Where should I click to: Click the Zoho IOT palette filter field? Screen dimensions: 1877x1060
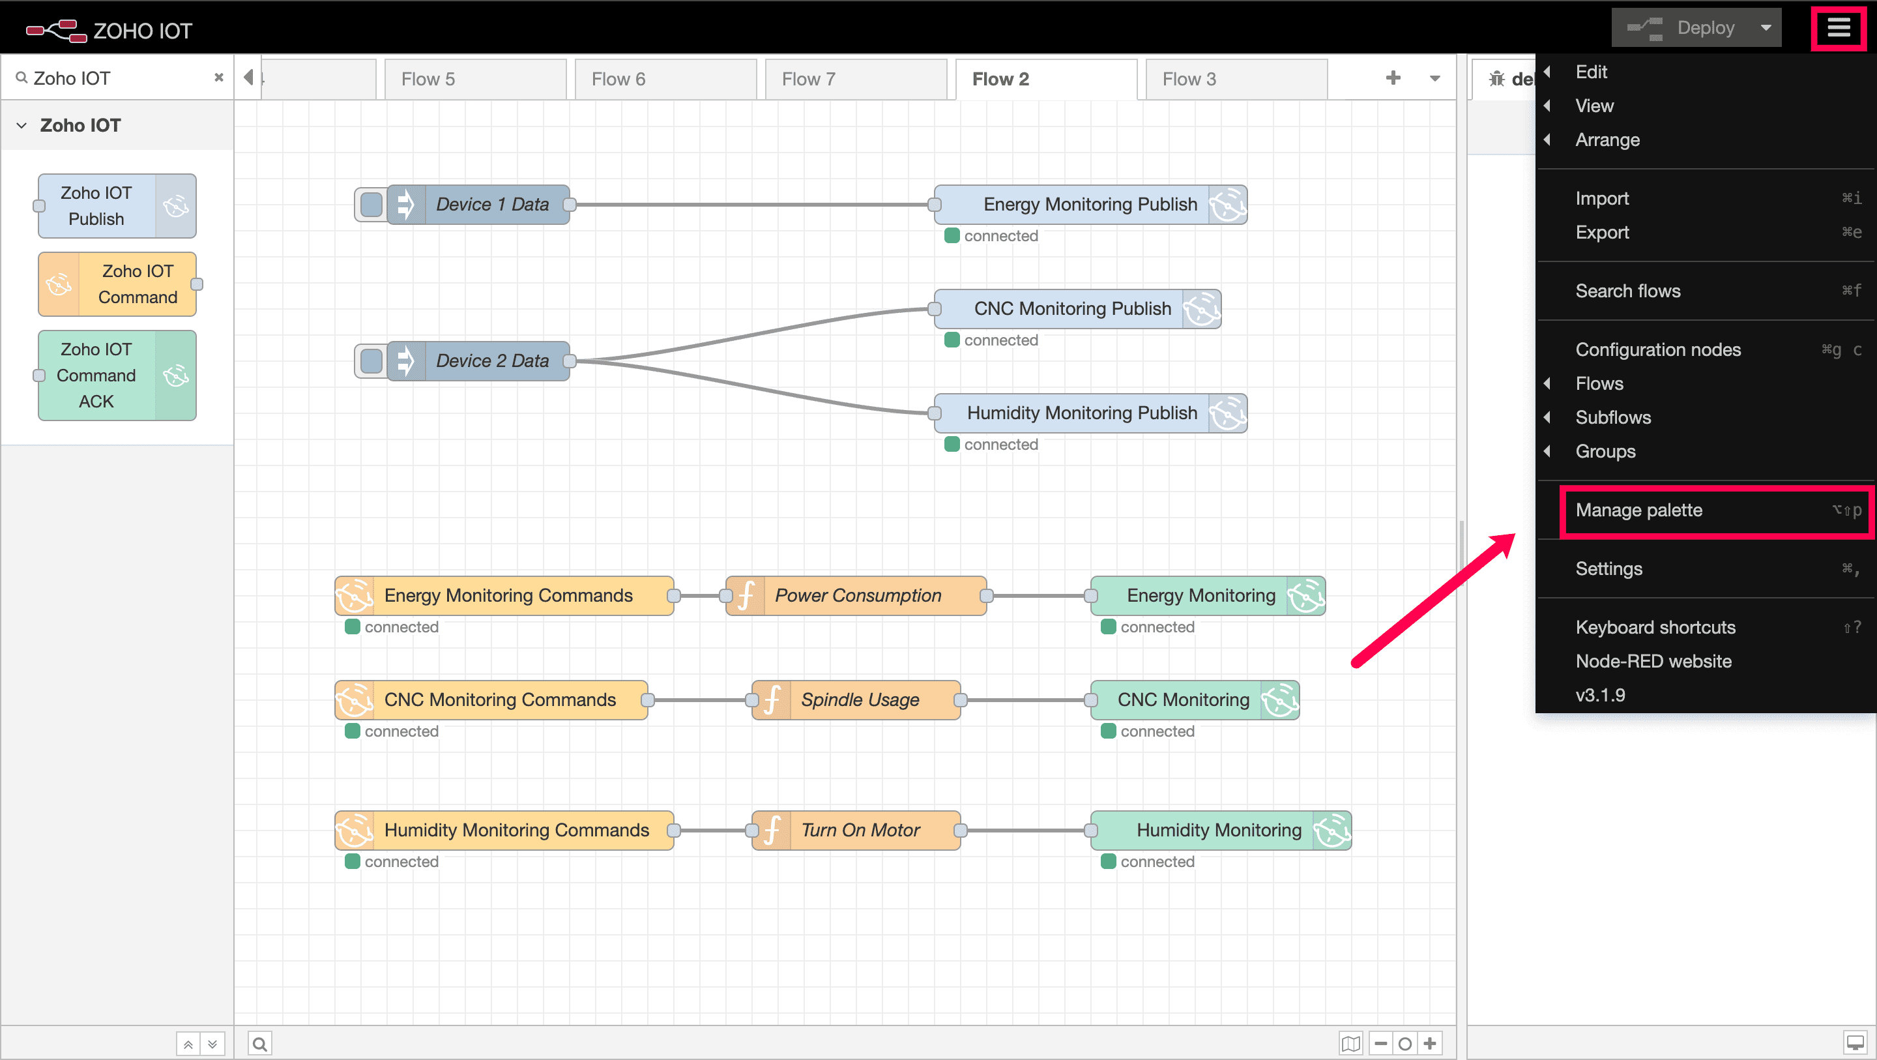coord(117,78)
